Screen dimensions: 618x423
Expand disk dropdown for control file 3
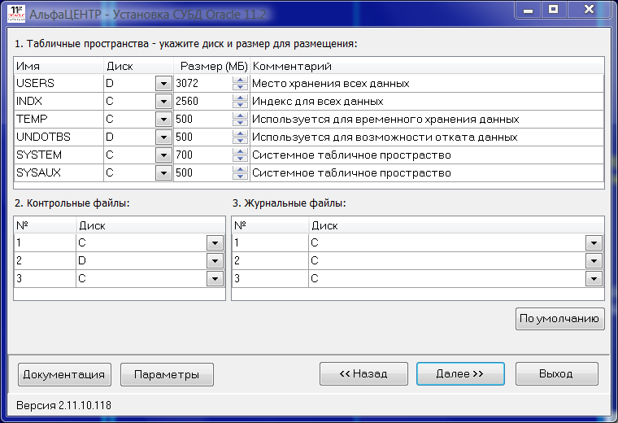(x=215, y=279)
